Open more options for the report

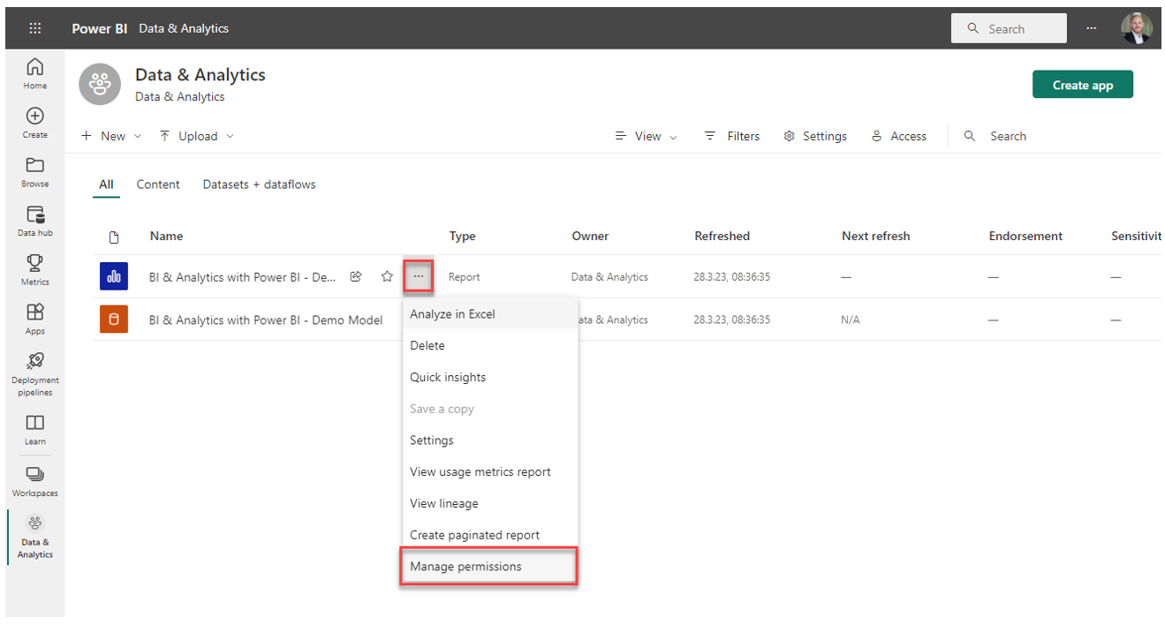click(418, 276)
